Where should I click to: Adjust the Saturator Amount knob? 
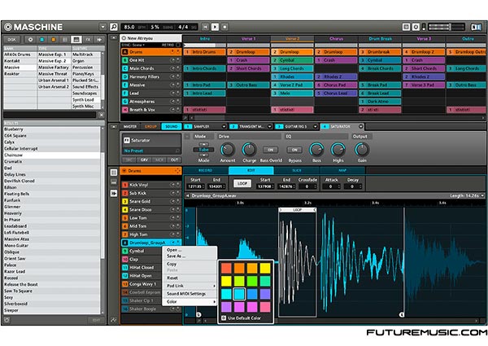click(x=228, y=150)
